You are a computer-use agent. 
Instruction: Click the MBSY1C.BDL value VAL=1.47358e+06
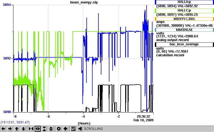[x=199, y=25]
